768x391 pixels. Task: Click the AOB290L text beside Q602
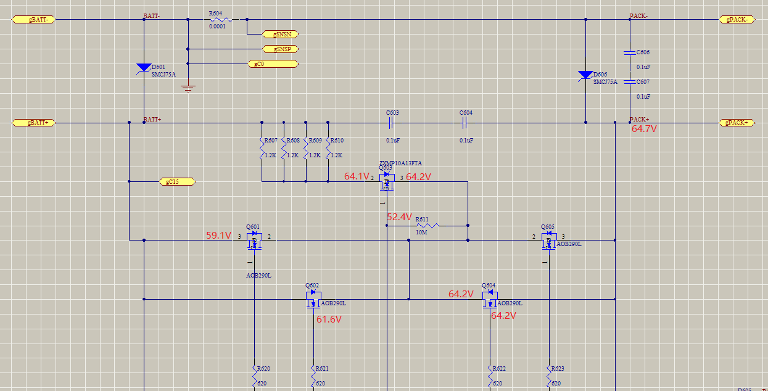click(x=333, y=303)
